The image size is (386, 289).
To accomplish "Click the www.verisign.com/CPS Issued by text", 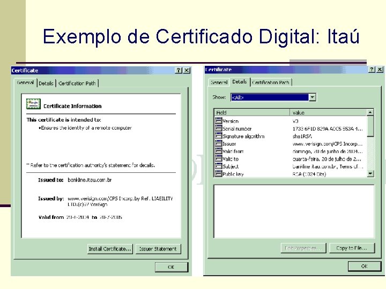I will click(x=120, y=201).
